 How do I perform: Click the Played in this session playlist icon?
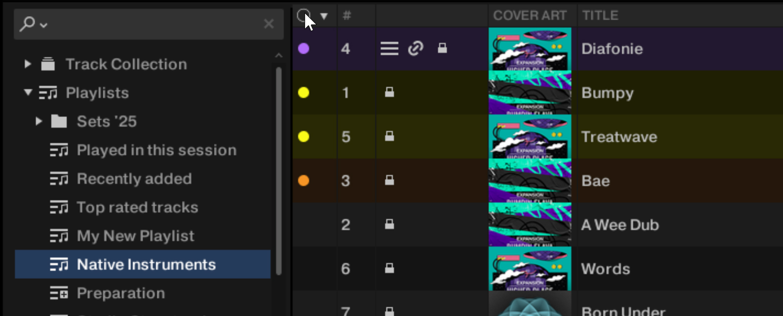click(59, 150)
